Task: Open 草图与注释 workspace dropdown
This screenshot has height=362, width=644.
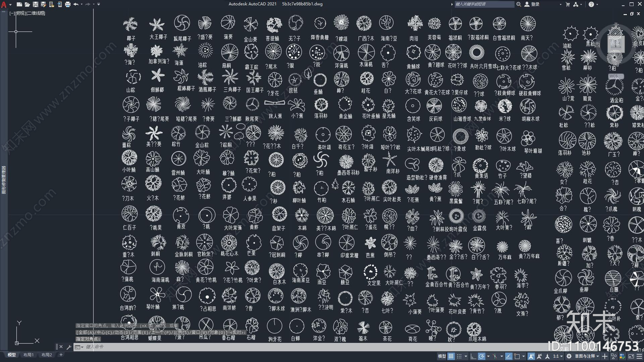Action: [586, 356]
